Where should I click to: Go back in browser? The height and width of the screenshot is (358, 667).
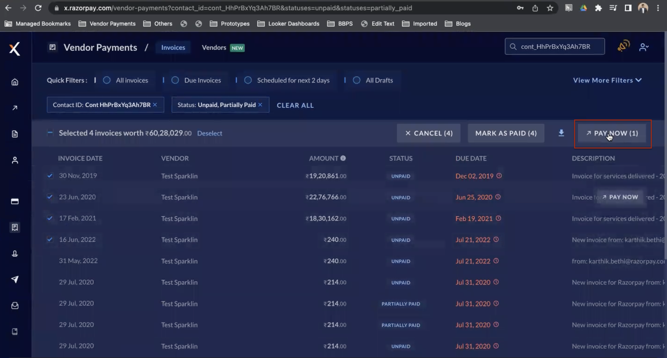(x=8, y=8)
